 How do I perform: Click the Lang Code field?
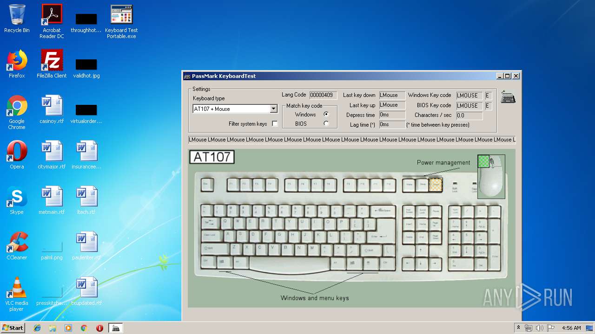[323, 95]
